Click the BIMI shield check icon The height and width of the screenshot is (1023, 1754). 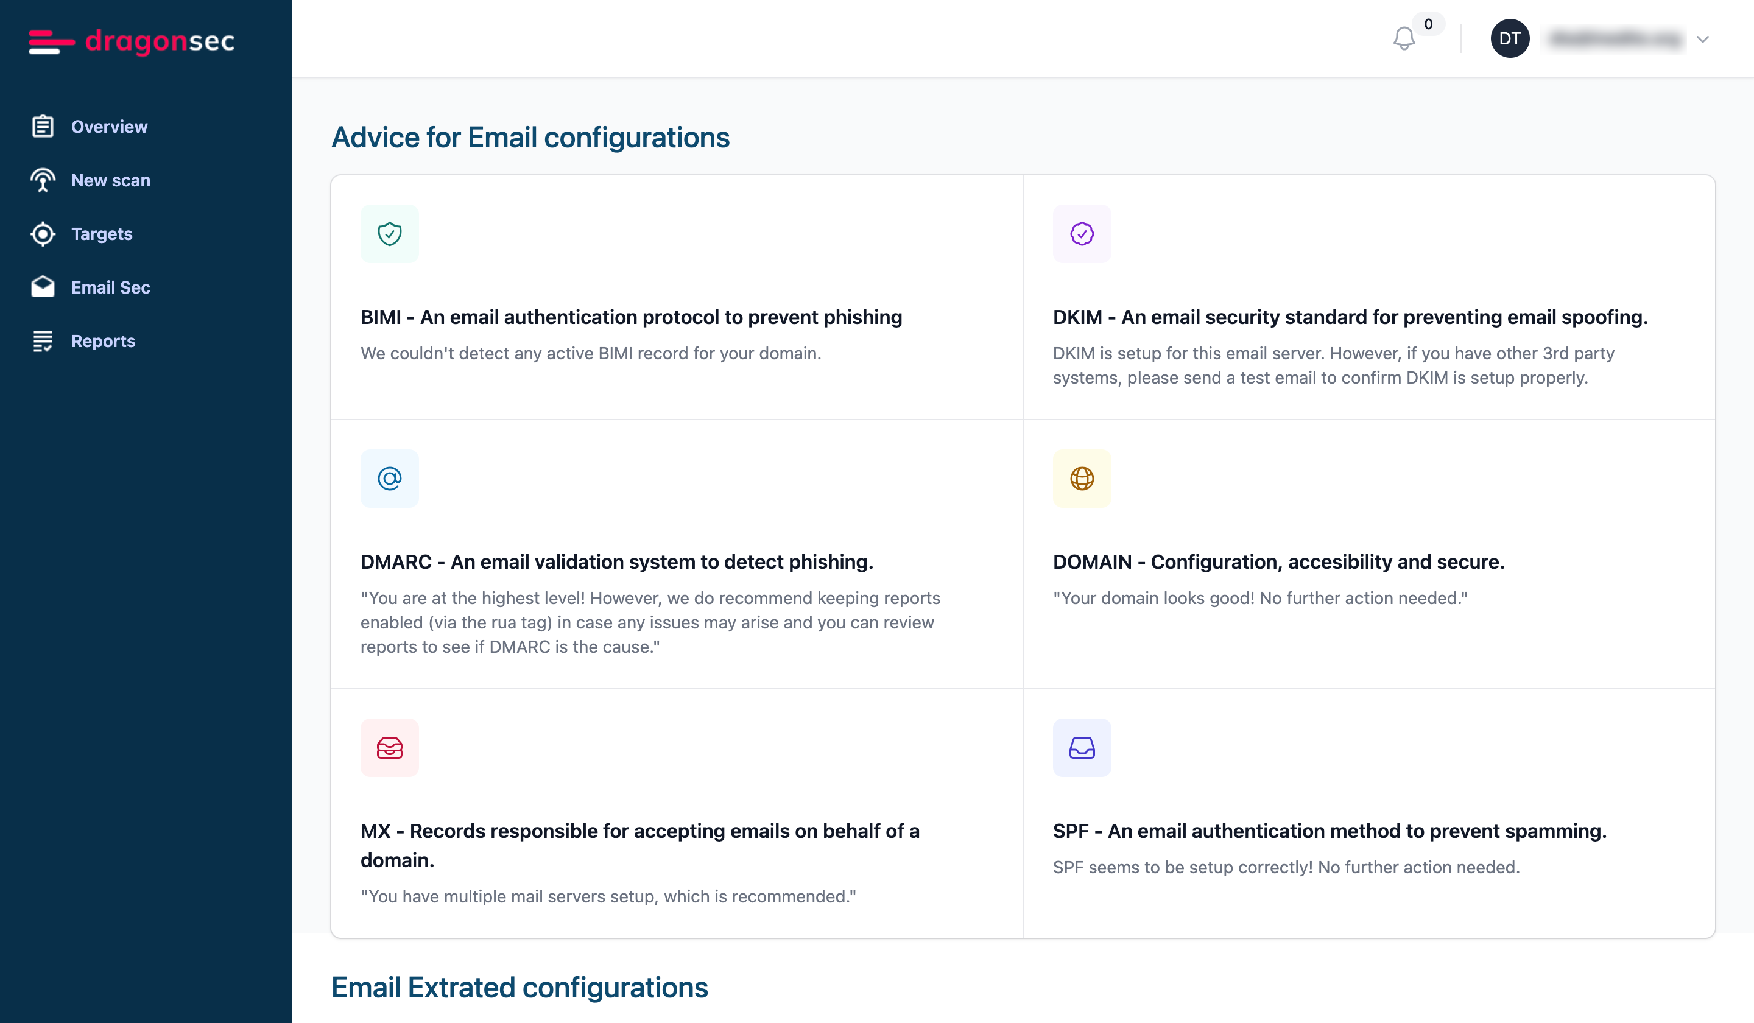click(x=390, y=234)
